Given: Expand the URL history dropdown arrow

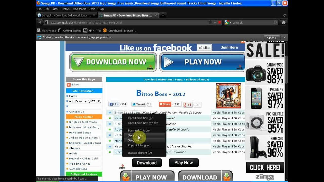Looking at the screenshot, I should (215, 22).
